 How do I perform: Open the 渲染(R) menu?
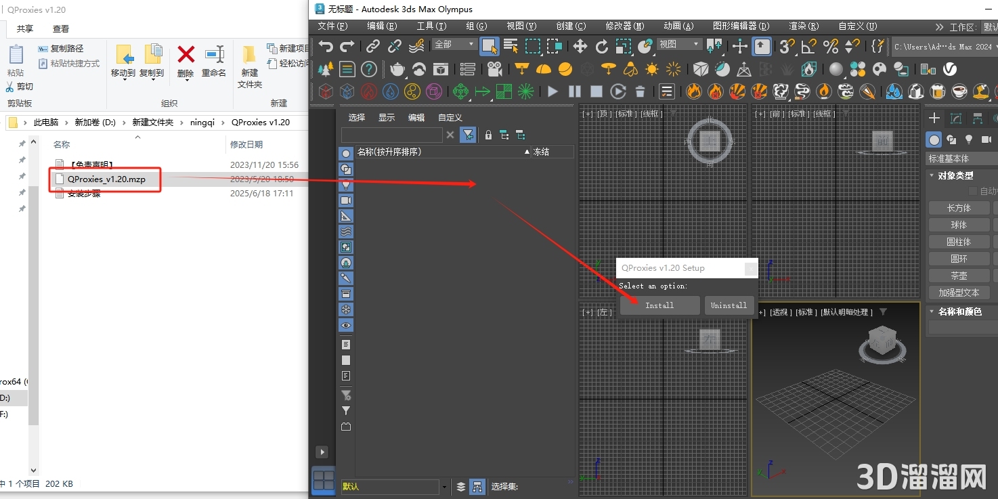(804, 26)
